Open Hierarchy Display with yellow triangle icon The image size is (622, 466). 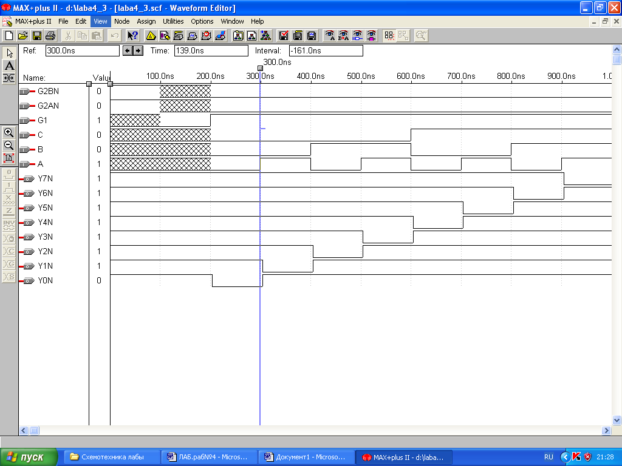click(x=151, y=36)
